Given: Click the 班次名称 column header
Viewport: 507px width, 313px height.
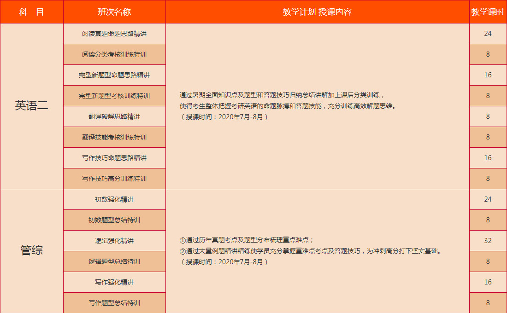Looking at the screenshot, I should tap(114, 12).
